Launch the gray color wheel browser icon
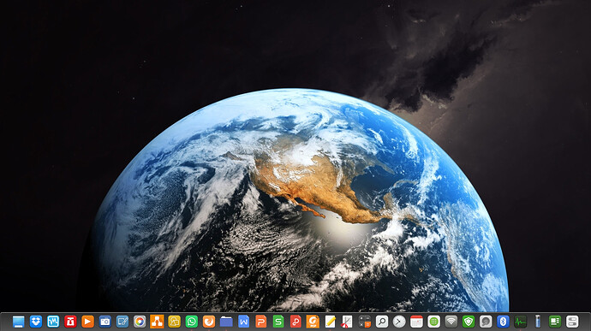 pyautogui.click(x=140, y=322)
